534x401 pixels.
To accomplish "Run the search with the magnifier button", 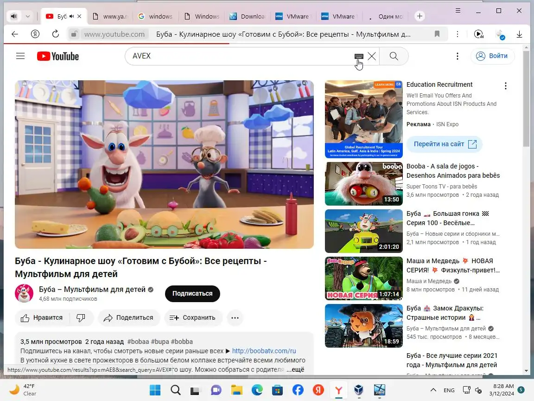I will (x=394, y=56).
